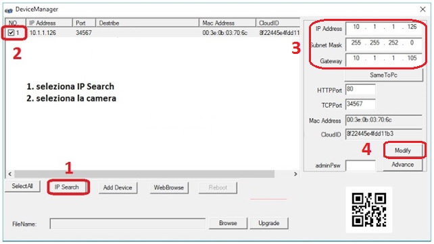Click the Mac Address field on the right panel
This screenshot has height=244, width=434.
pos(383,120)
